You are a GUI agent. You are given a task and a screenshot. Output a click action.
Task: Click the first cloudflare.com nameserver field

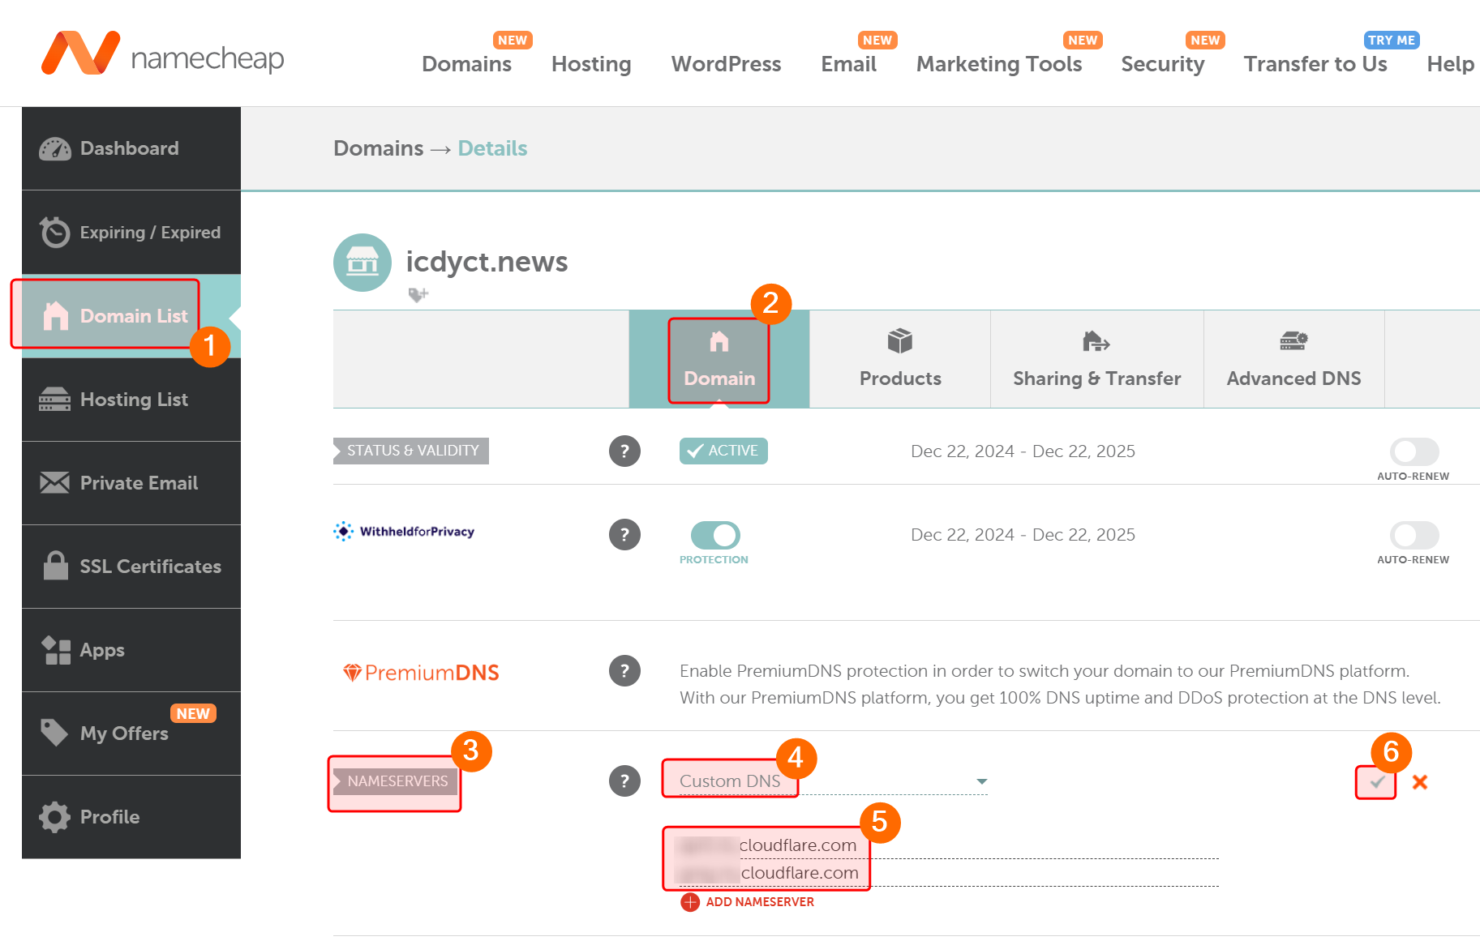(941, 845)
